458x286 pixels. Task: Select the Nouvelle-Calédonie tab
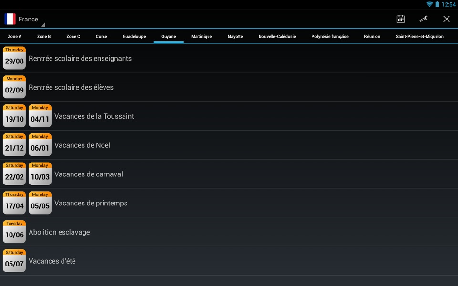tap(277, 37)
